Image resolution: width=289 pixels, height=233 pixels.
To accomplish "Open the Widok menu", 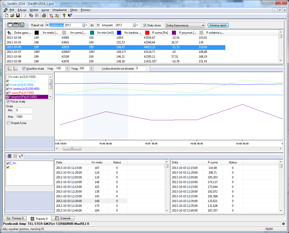I will (x=34, y=10).
